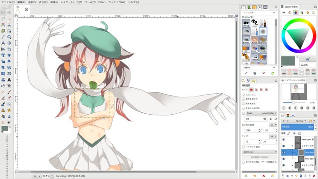Select the Ellipse Select tool

[9, 13]
